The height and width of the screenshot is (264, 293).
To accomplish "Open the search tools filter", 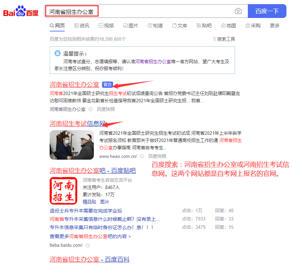I will [224, 39].
